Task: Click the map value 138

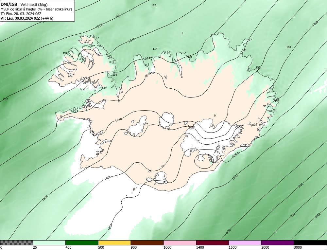Action: point(115,75)
